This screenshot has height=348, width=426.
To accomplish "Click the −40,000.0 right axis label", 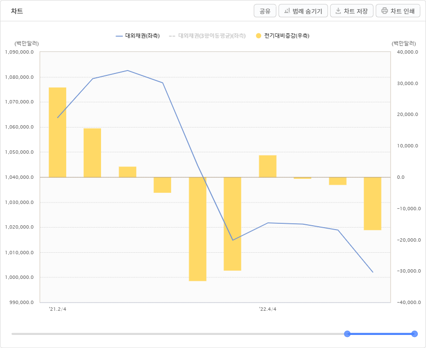I will [x=409, y=303].
